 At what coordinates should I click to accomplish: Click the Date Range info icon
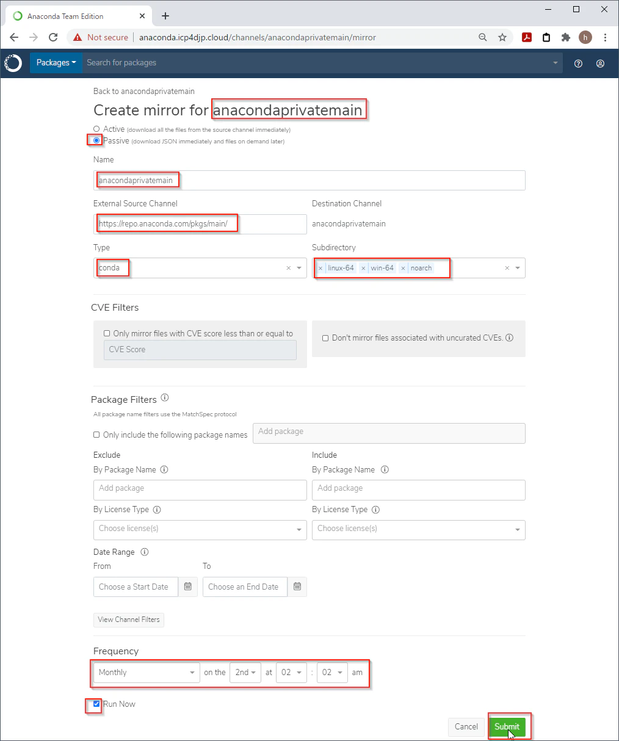click(x=145, y=552)
